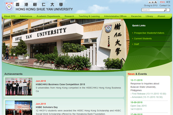The image size is (173, 115).
Task: Open HSBC/HKU Business Case Competition thumbnail
Action: click(x=19, y=87)
